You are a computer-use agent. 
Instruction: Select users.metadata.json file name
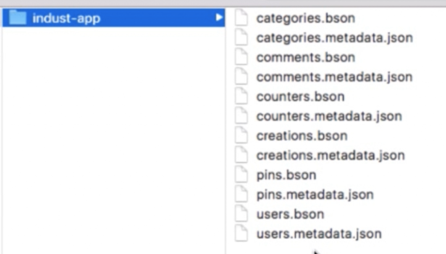(319, 233)
